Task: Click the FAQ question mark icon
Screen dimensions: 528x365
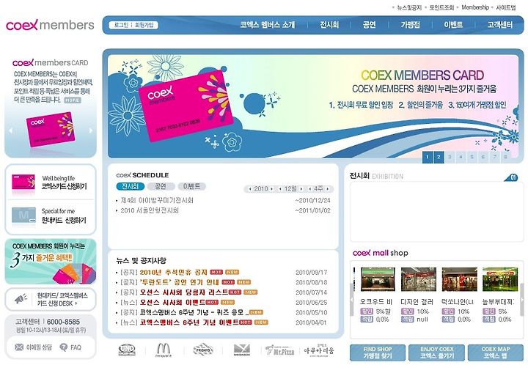Action: click(63, 347)
